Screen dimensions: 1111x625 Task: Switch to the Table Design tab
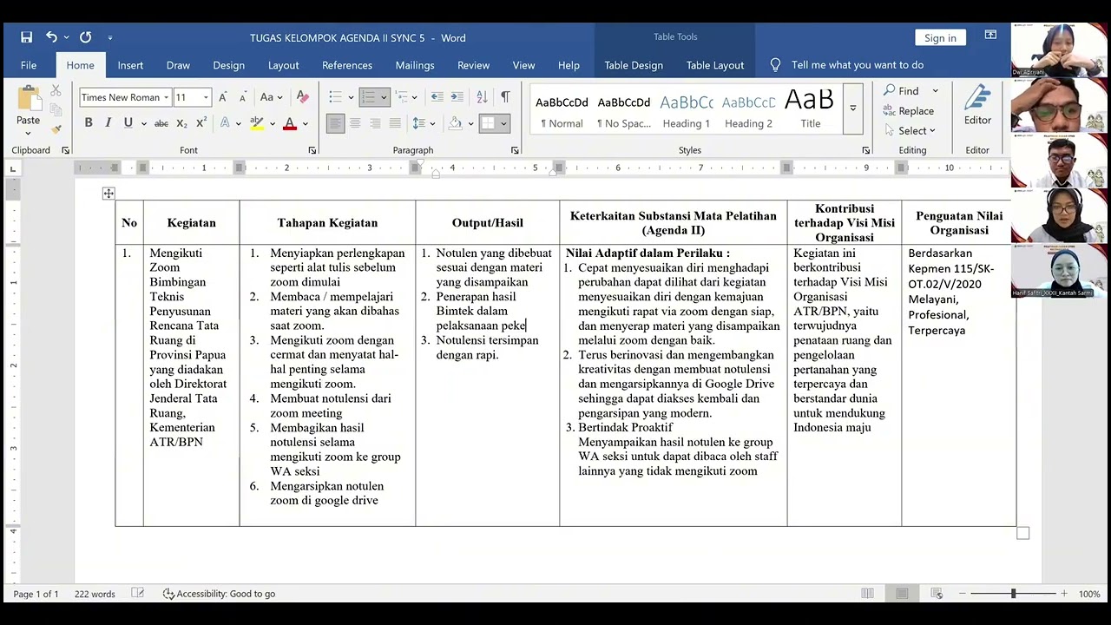(x=634, y=65)
